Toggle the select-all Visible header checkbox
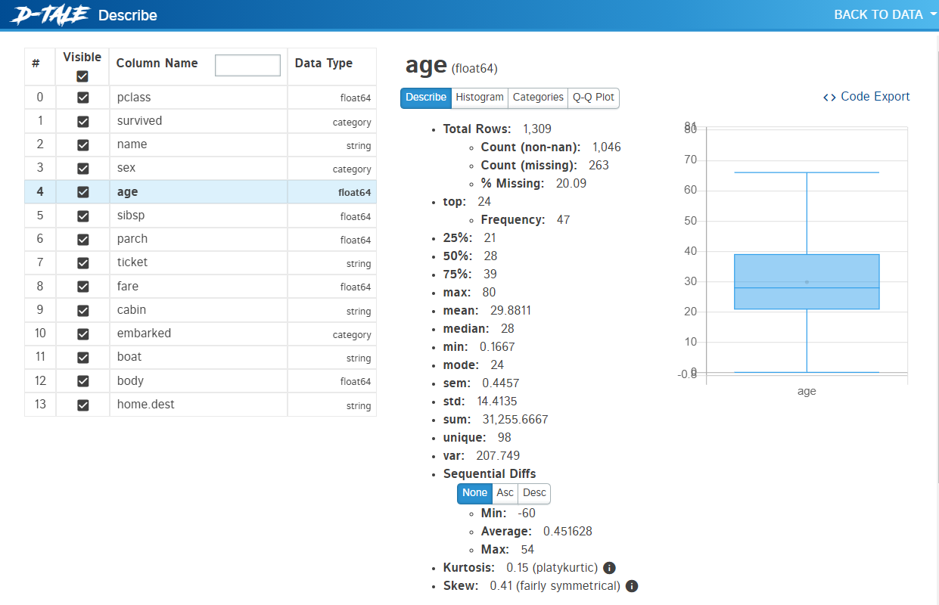 point(82,76)
